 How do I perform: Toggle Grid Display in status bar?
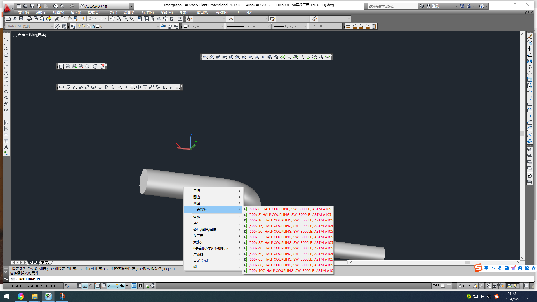(79, 286)
